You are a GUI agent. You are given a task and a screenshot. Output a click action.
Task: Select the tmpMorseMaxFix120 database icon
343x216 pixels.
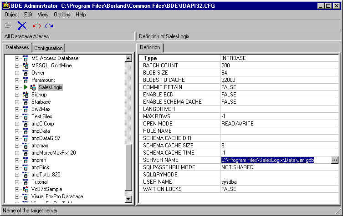[x=26, y=153]
